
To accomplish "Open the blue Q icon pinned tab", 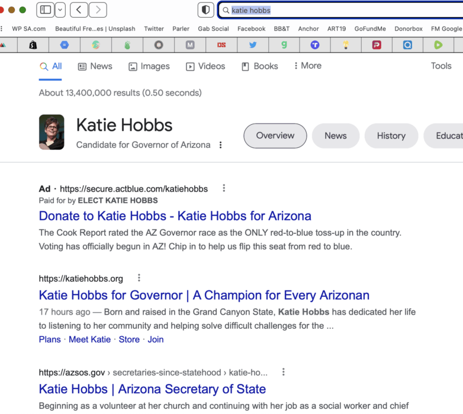I will click(407, 45).
